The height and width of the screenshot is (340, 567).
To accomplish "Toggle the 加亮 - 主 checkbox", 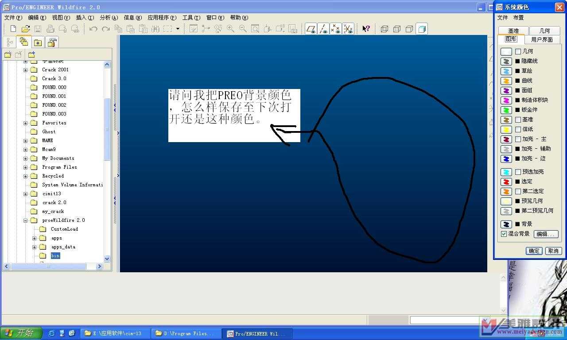I will (518, 139).
